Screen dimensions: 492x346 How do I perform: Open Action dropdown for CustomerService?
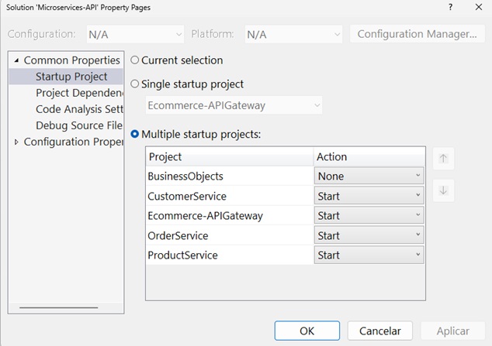click(x=369, y=196)
